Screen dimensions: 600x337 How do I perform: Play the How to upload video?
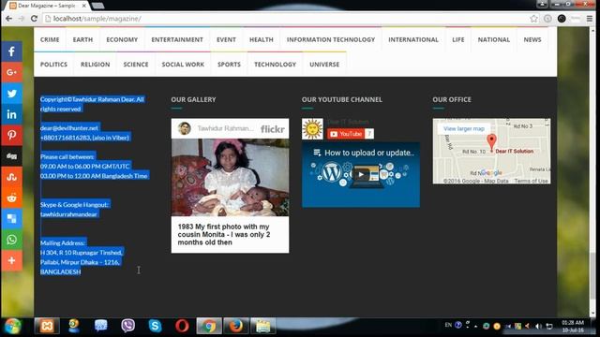pos(361,175)
